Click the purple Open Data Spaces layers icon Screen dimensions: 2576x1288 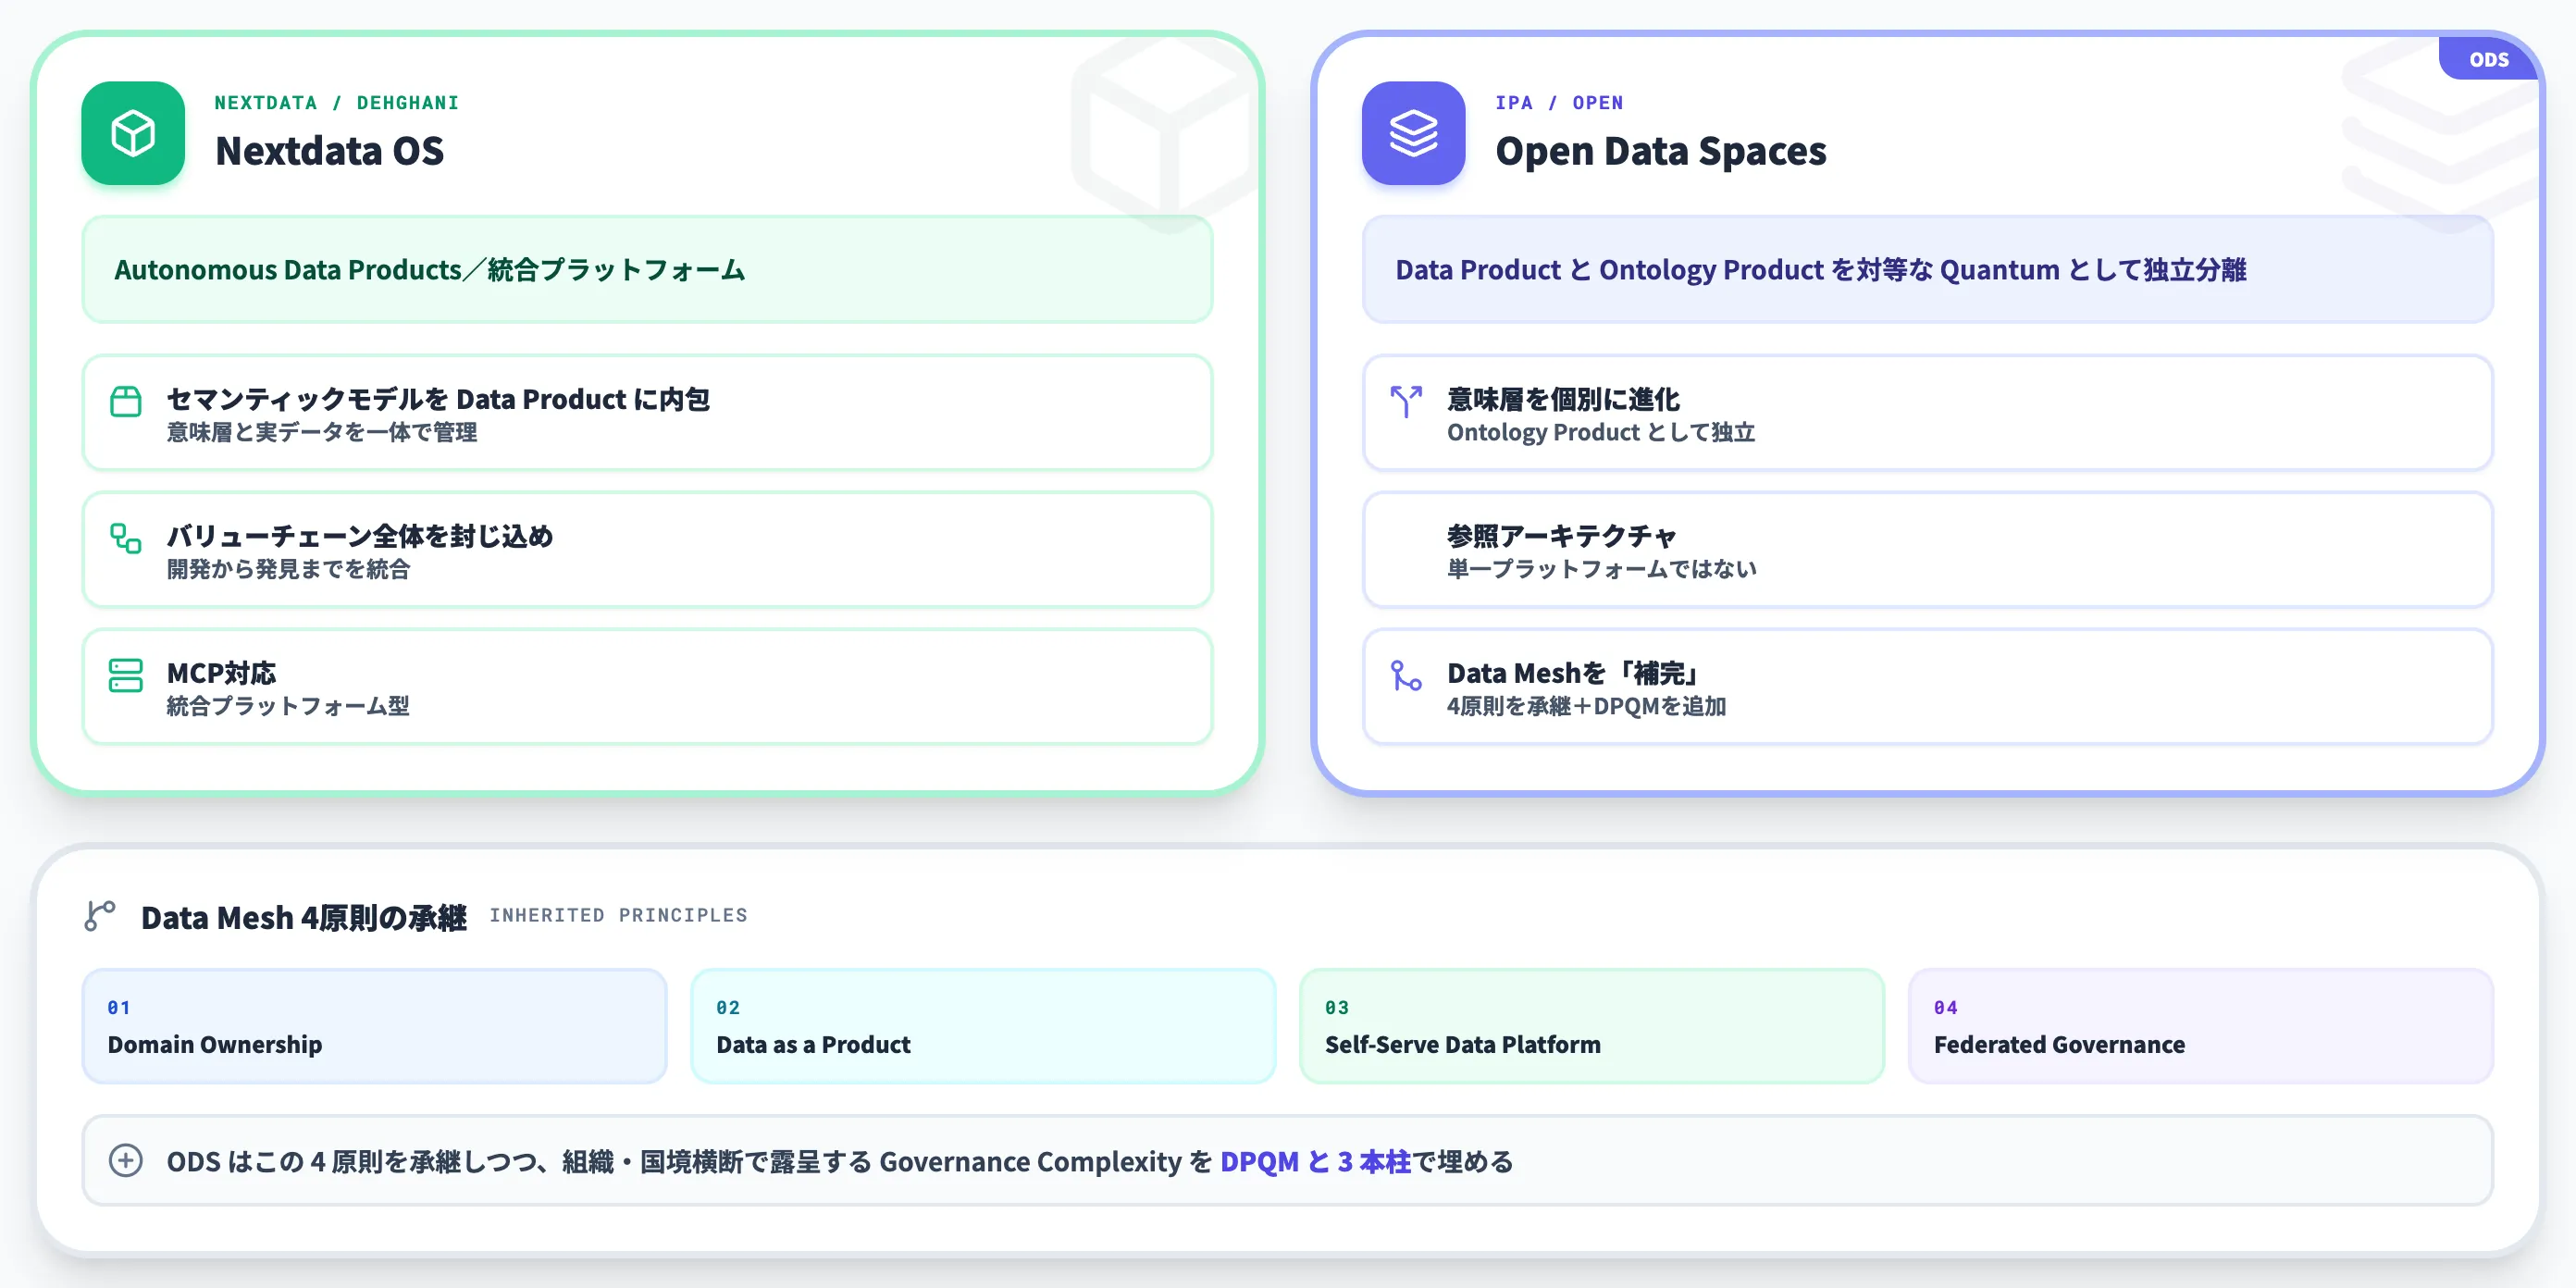(1413, 133)
